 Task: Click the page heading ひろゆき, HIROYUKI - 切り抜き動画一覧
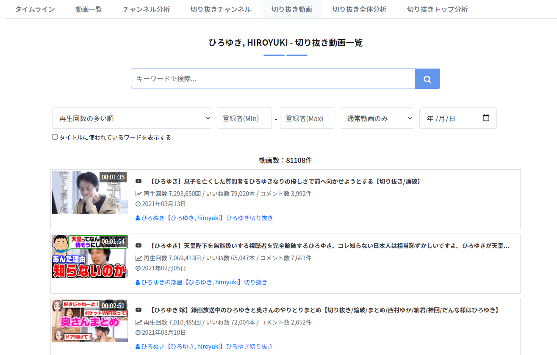(285, 42)
